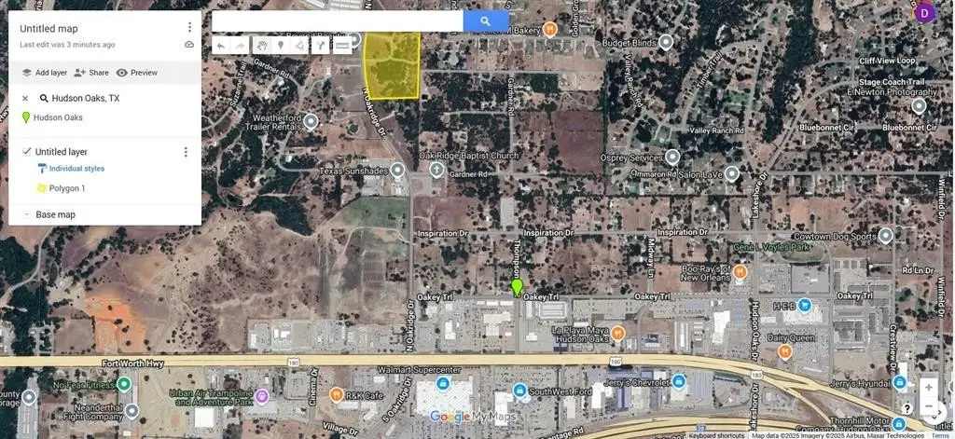
Task: Click the blue search button
Action: [x=486, y=21]
